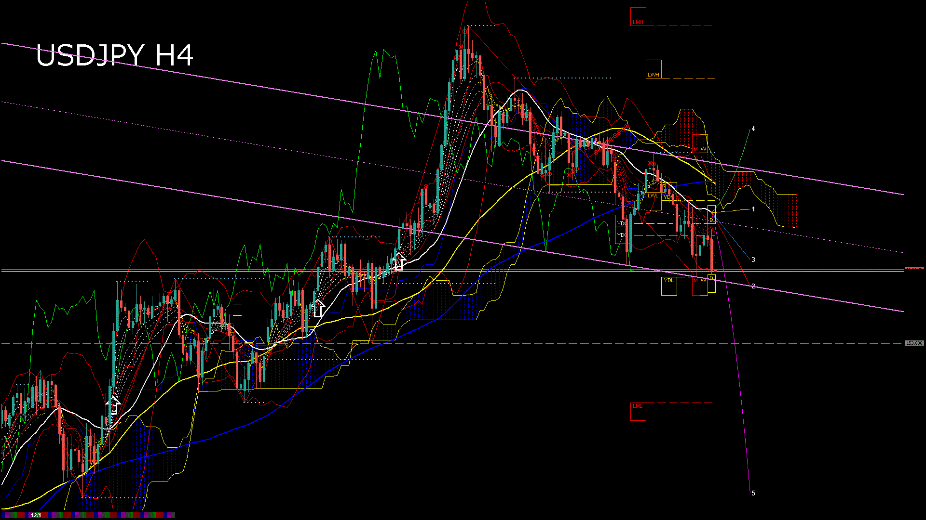Click the rightmost white up arrow signal

pyautogui.click(x=399, y=261)
